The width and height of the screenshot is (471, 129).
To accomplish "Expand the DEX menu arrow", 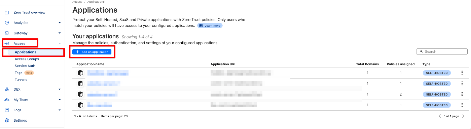I will 60,89.
